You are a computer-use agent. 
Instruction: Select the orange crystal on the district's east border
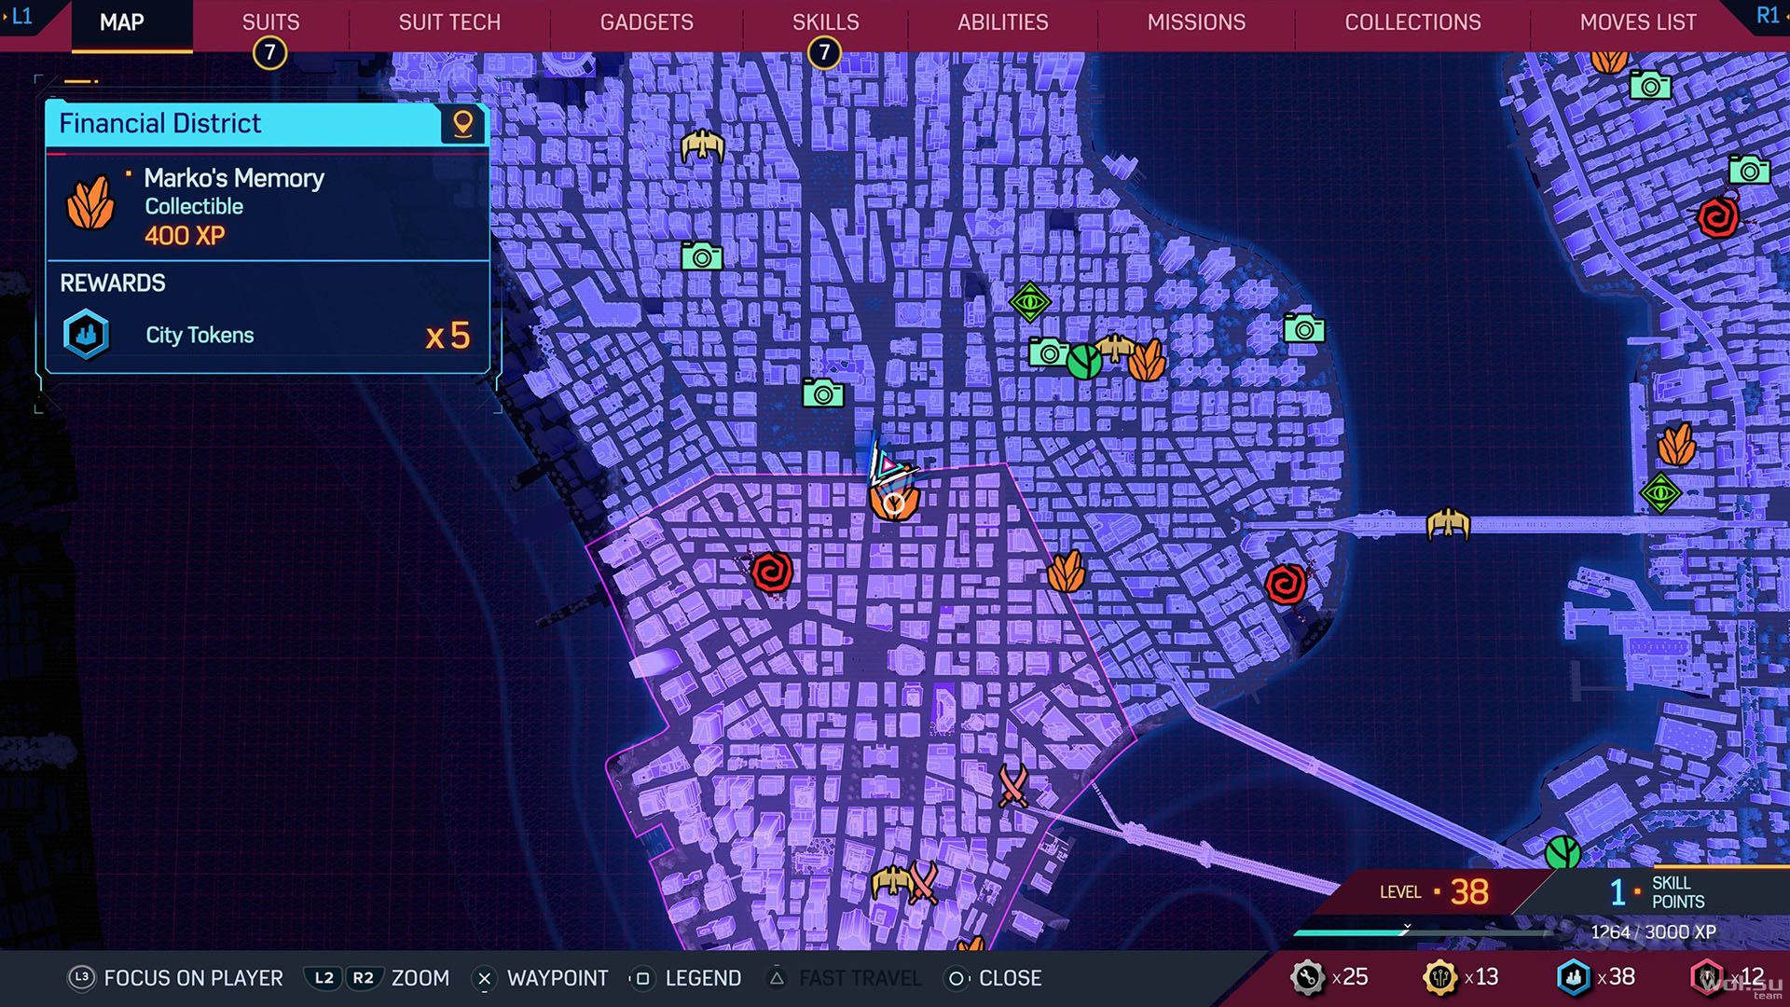tap(1067, 571)
